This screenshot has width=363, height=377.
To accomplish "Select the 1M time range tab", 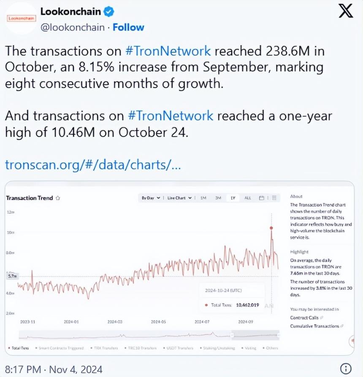I will click(x=203, y=198).
